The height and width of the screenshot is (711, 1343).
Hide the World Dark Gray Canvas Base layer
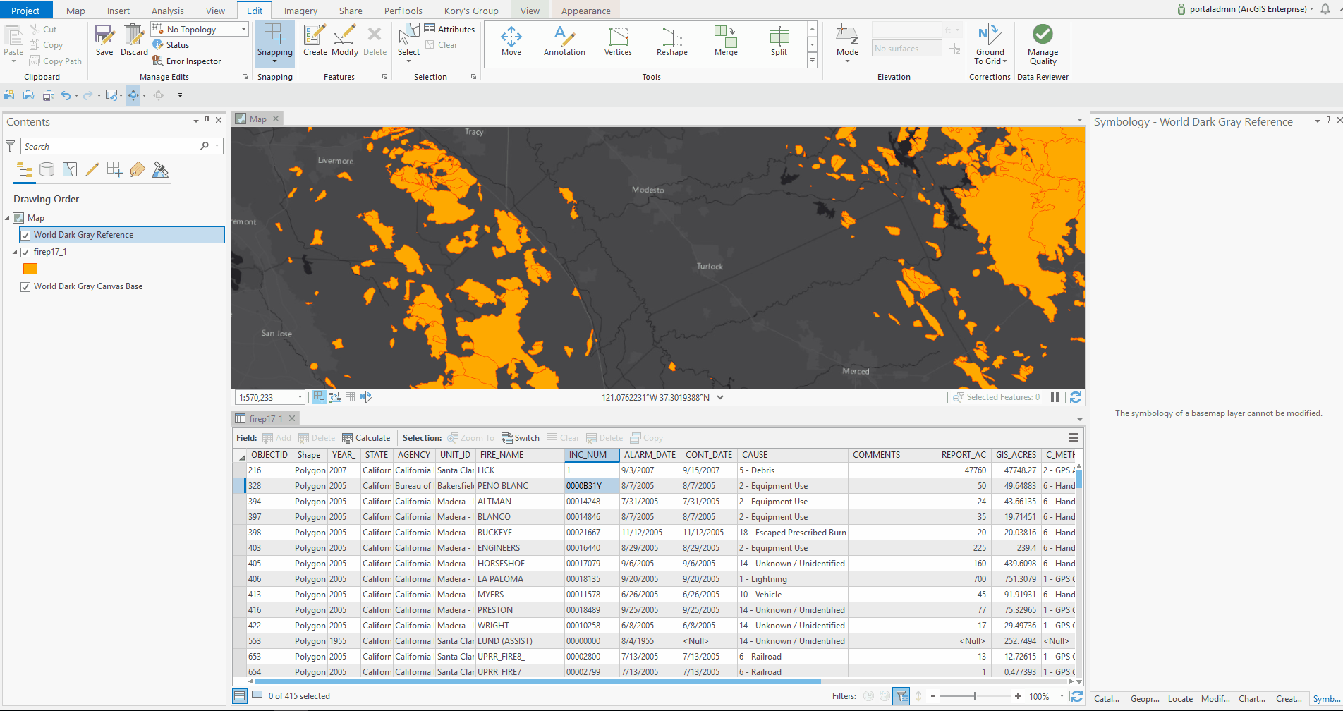tap(25, 286)
